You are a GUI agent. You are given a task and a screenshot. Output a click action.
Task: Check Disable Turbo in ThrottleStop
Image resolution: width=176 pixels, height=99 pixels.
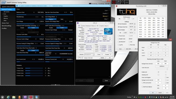pyautogui.click(x=119, y=39)
